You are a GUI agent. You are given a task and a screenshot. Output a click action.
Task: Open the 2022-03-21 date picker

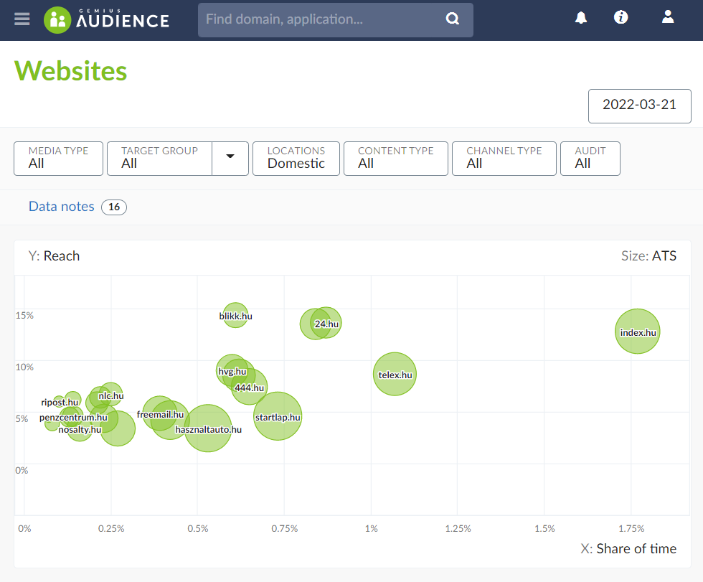point(639,105)
